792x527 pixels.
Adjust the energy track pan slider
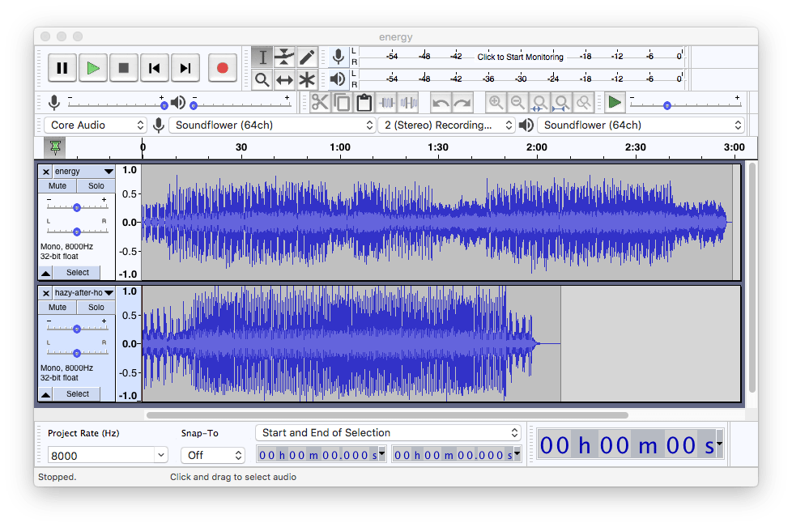pyautogui.click(x=77, y=232)
